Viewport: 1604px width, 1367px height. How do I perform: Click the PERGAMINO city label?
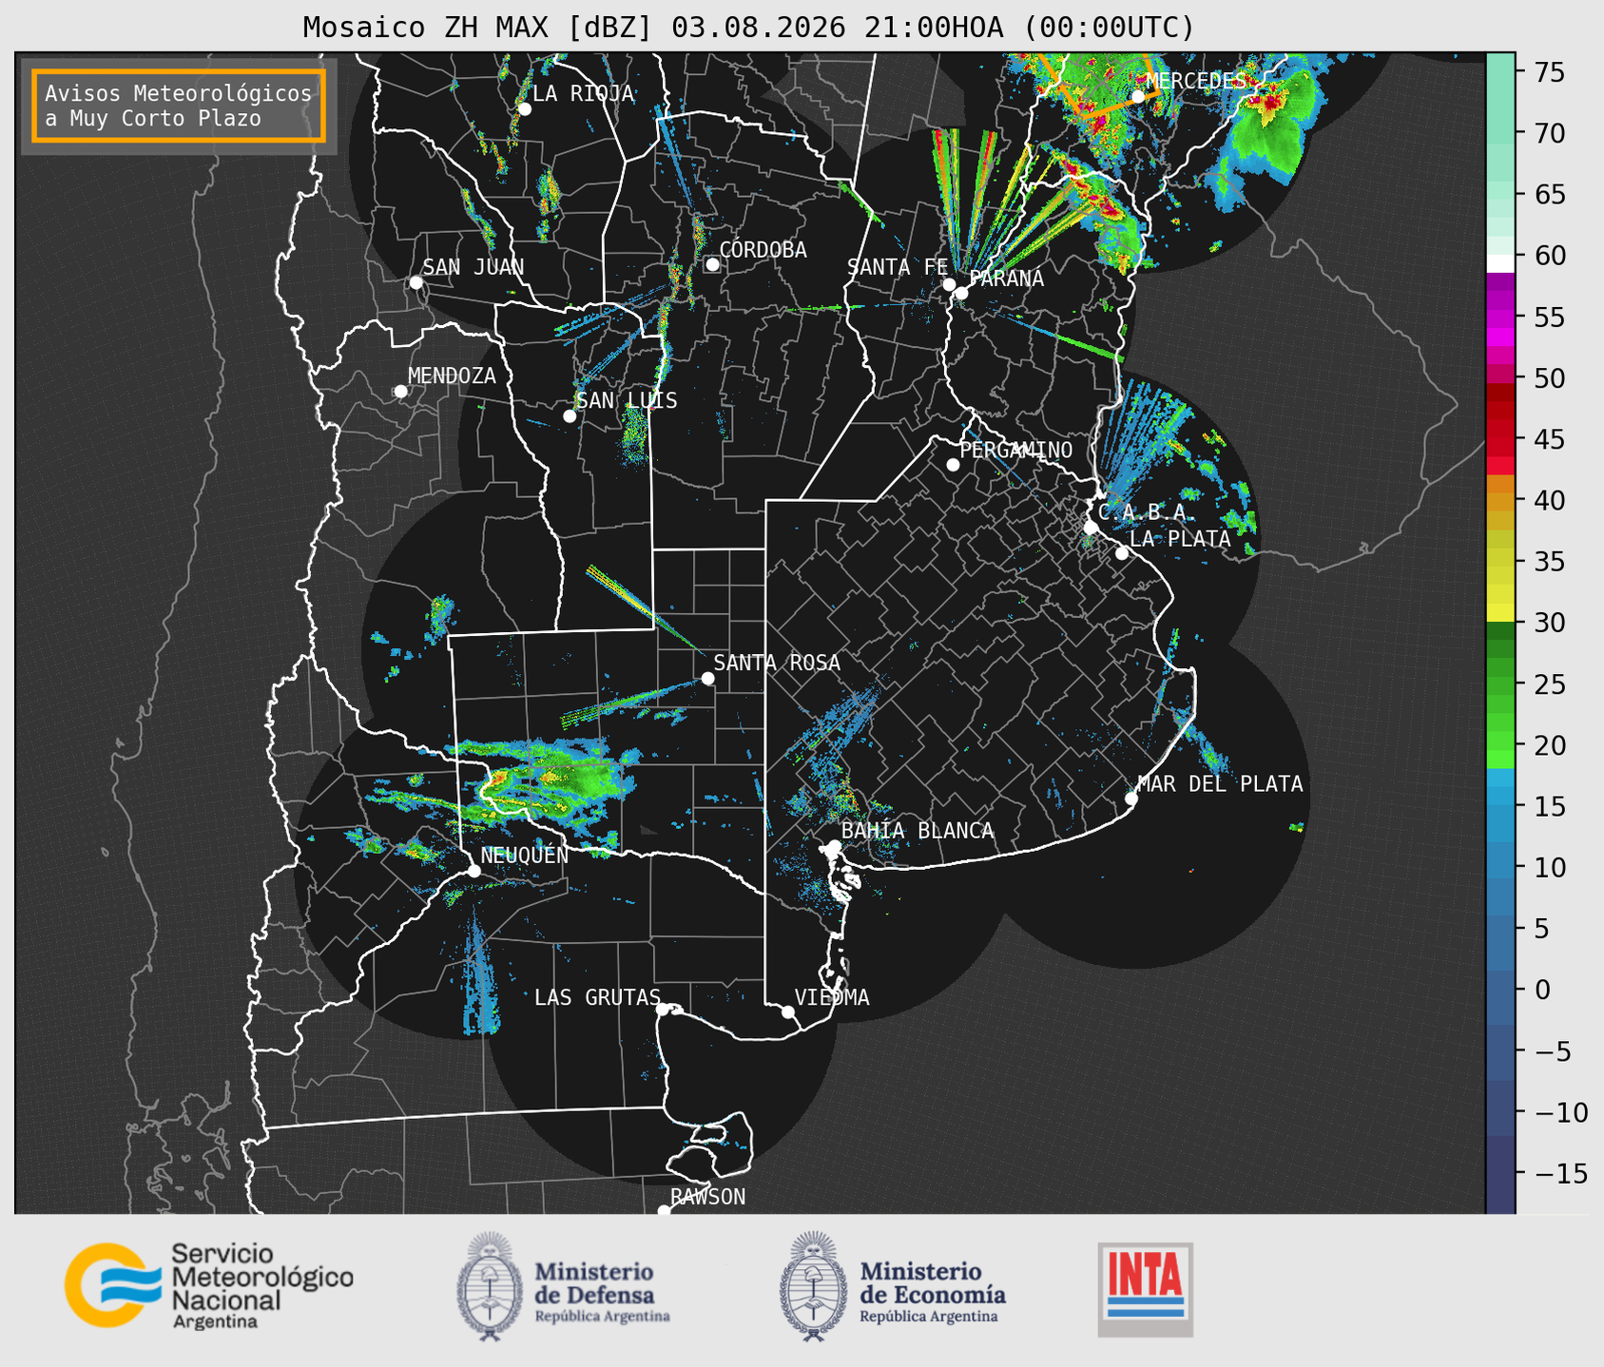click(1016, 450)
